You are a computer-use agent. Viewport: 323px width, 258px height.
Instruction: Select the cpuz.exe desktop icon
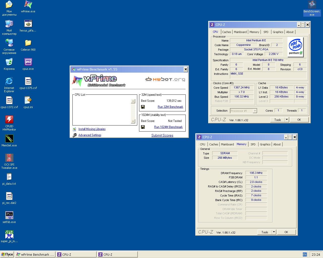point(28,64)
